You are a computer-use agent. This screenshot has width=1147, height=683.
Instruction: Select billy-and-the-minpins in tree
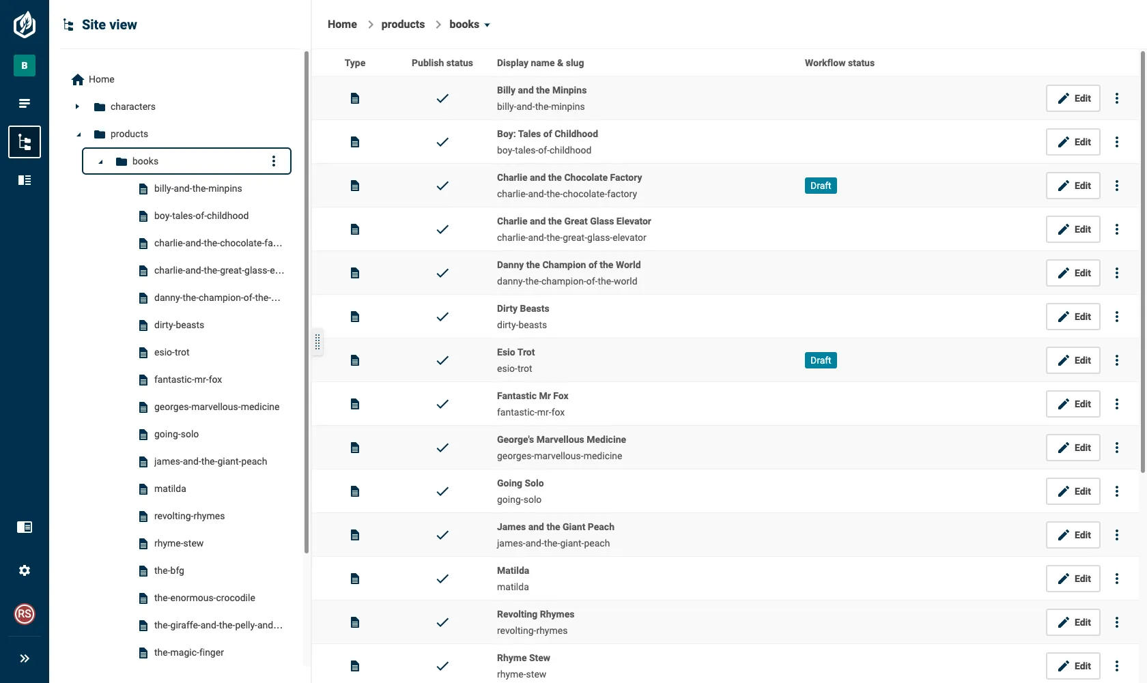(198, 188)
